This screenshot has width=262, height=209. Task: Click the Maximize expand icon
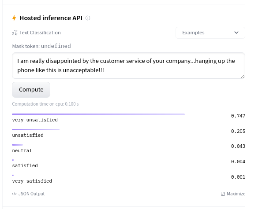pyautogui.click(x=223, y=194)
